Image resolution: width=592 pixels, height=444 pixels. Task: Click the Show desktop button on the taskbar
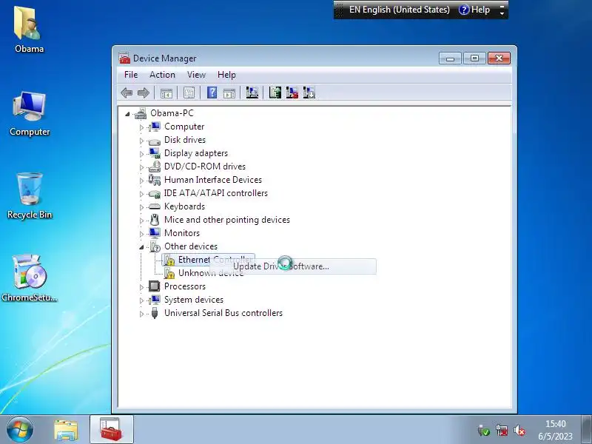pos(586,430)
